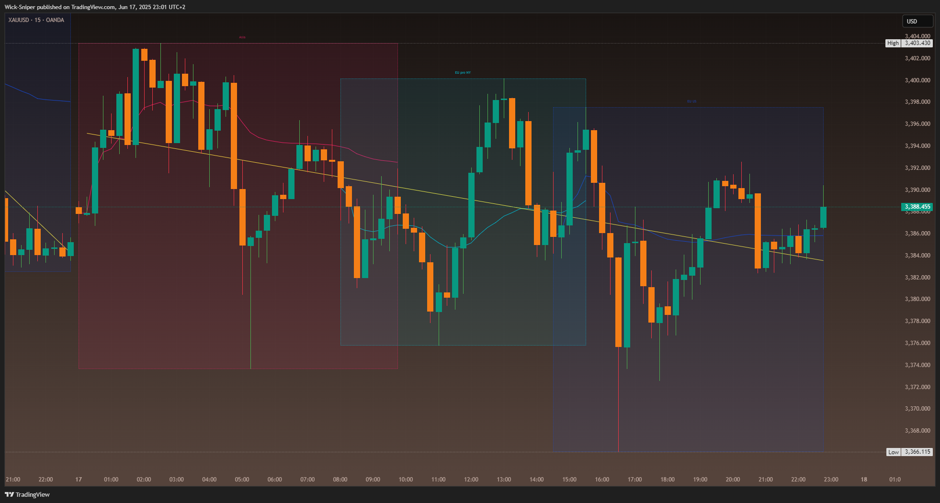Click the 3,386.000 price axis label
Screen dimensions: 940x503
tap(917, 234)
